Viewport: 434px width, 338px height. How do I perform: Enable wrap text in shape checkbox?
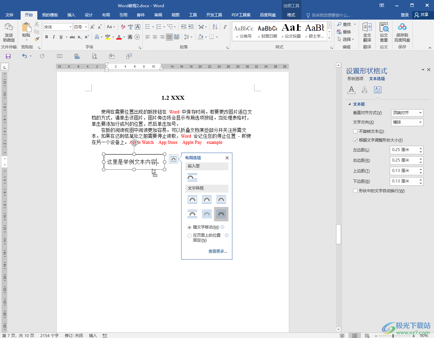(355, 191)
